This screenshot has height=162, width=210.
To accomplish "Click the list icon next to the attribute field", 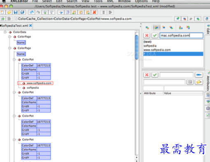I will click(x=190, y=82).
